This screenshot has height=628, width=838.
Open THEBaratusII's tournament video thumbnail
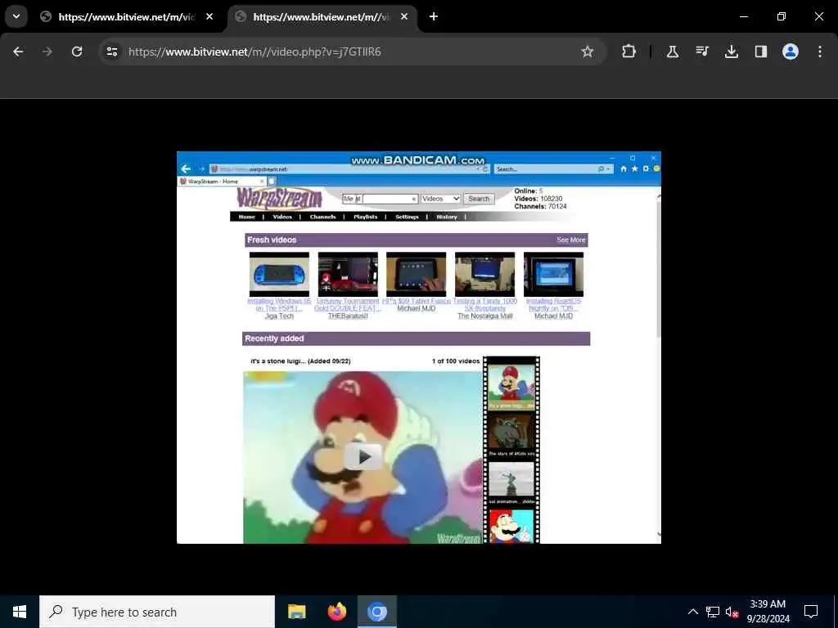tap(348, 274)
